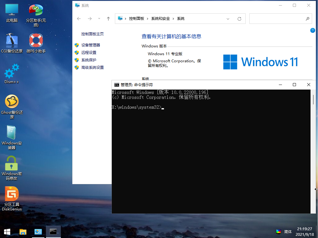Viewport: 318px width, 238px height.
Task: Minimize the 系统 window
Action: [x=280, y=6]
